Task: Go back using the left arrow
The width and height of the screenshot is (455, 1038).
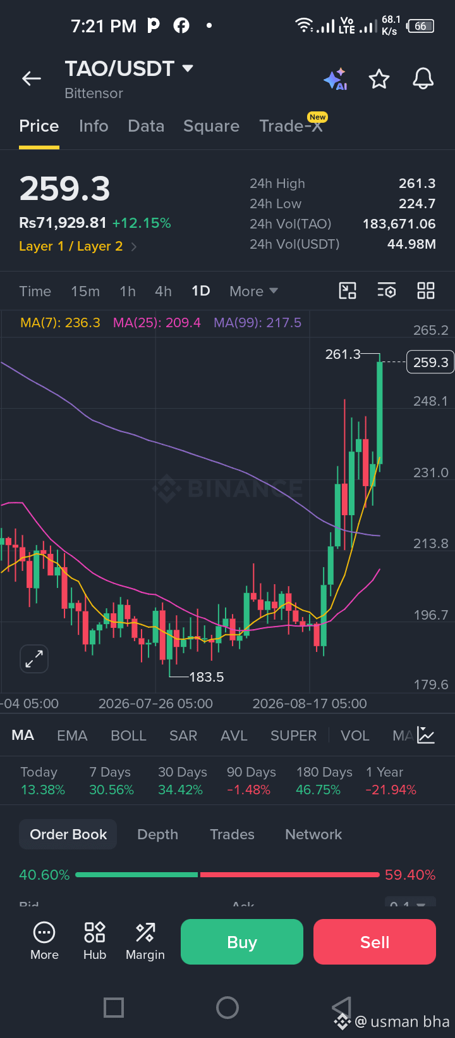Action: coord(32,78)
